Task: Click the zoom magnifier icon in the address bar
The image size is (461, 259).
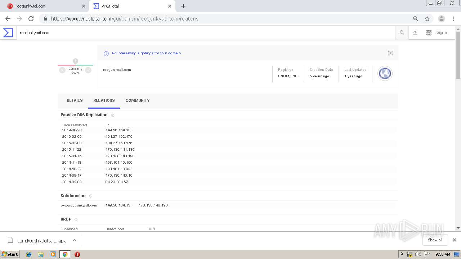Action: pos(416,19)
